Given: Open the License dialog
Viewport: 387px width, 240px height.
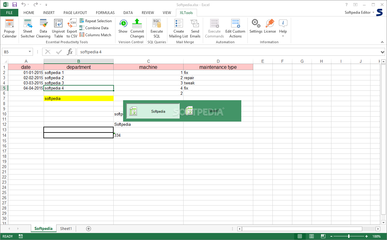Looking at the screenshot, I should coord(270,26).
